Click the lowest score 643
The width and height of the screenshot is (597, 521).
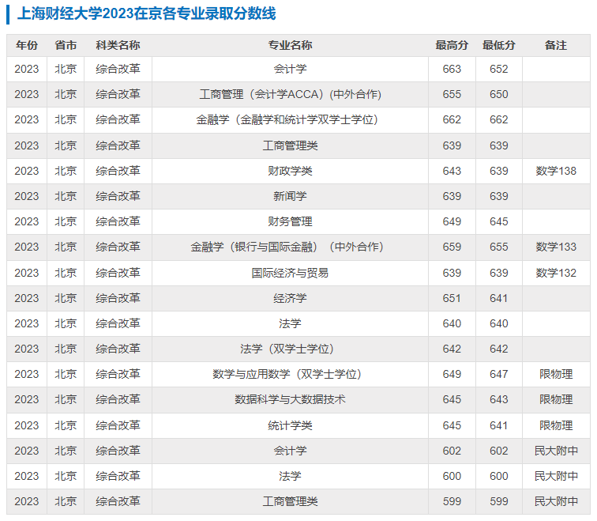click(499, 399)
